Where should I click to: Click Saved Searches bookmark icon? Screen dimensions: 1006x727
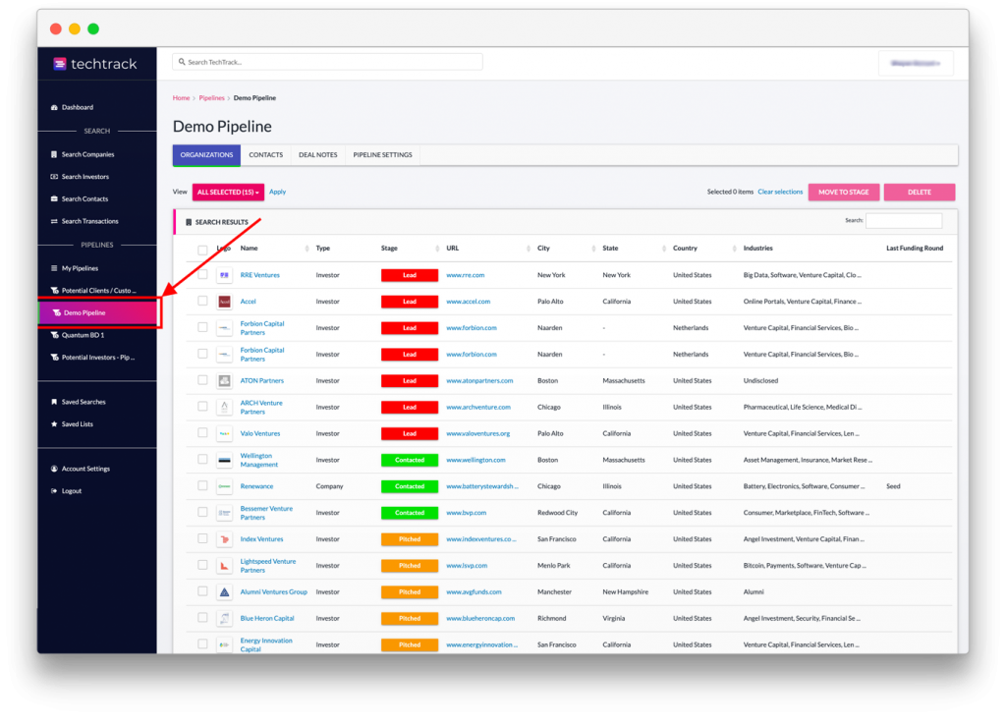coord(54,402)
